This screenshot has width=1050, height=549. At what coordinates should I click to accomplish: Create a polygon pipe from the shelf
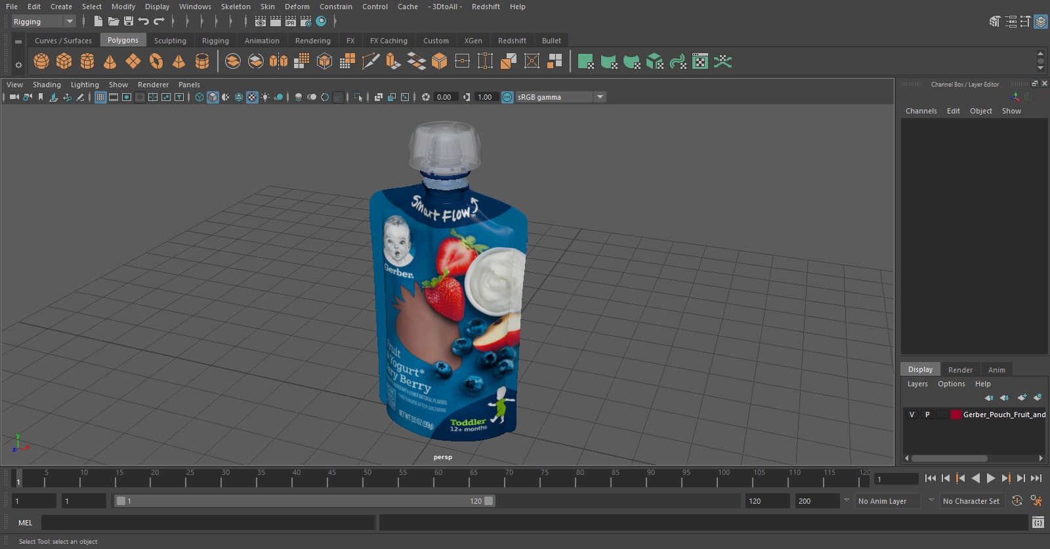(x=202, y=62)
